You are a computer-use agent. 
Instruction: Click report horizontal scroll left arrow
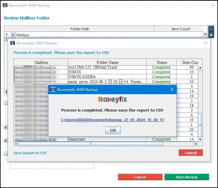coord(16,144)
